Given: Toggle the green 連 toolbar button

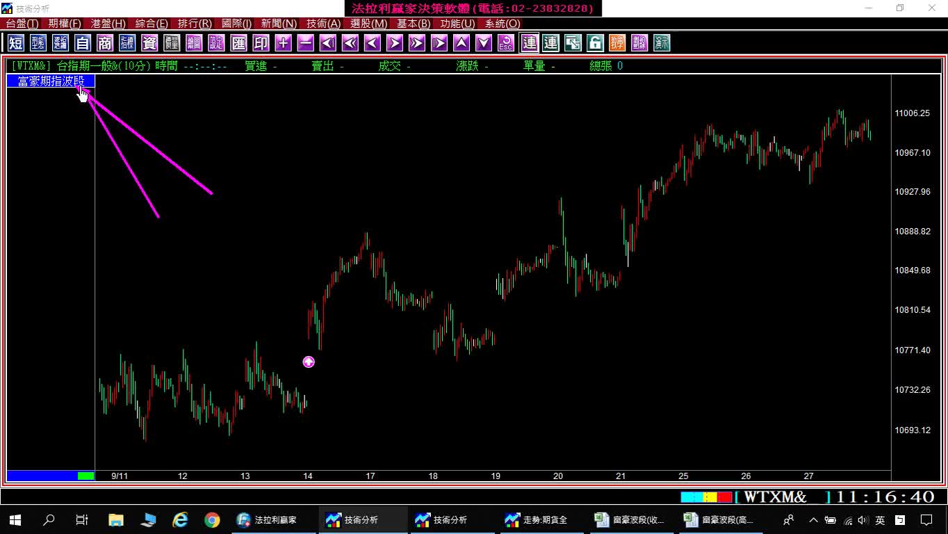Looking at the screenshot, I should pyautogui.click(x=550, y=43).
